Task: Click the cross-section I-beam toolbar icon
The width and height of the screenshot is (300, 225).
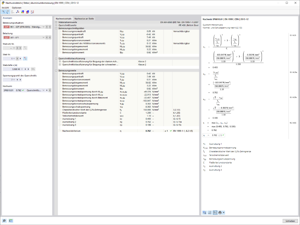Action: (x=18, y=12)
